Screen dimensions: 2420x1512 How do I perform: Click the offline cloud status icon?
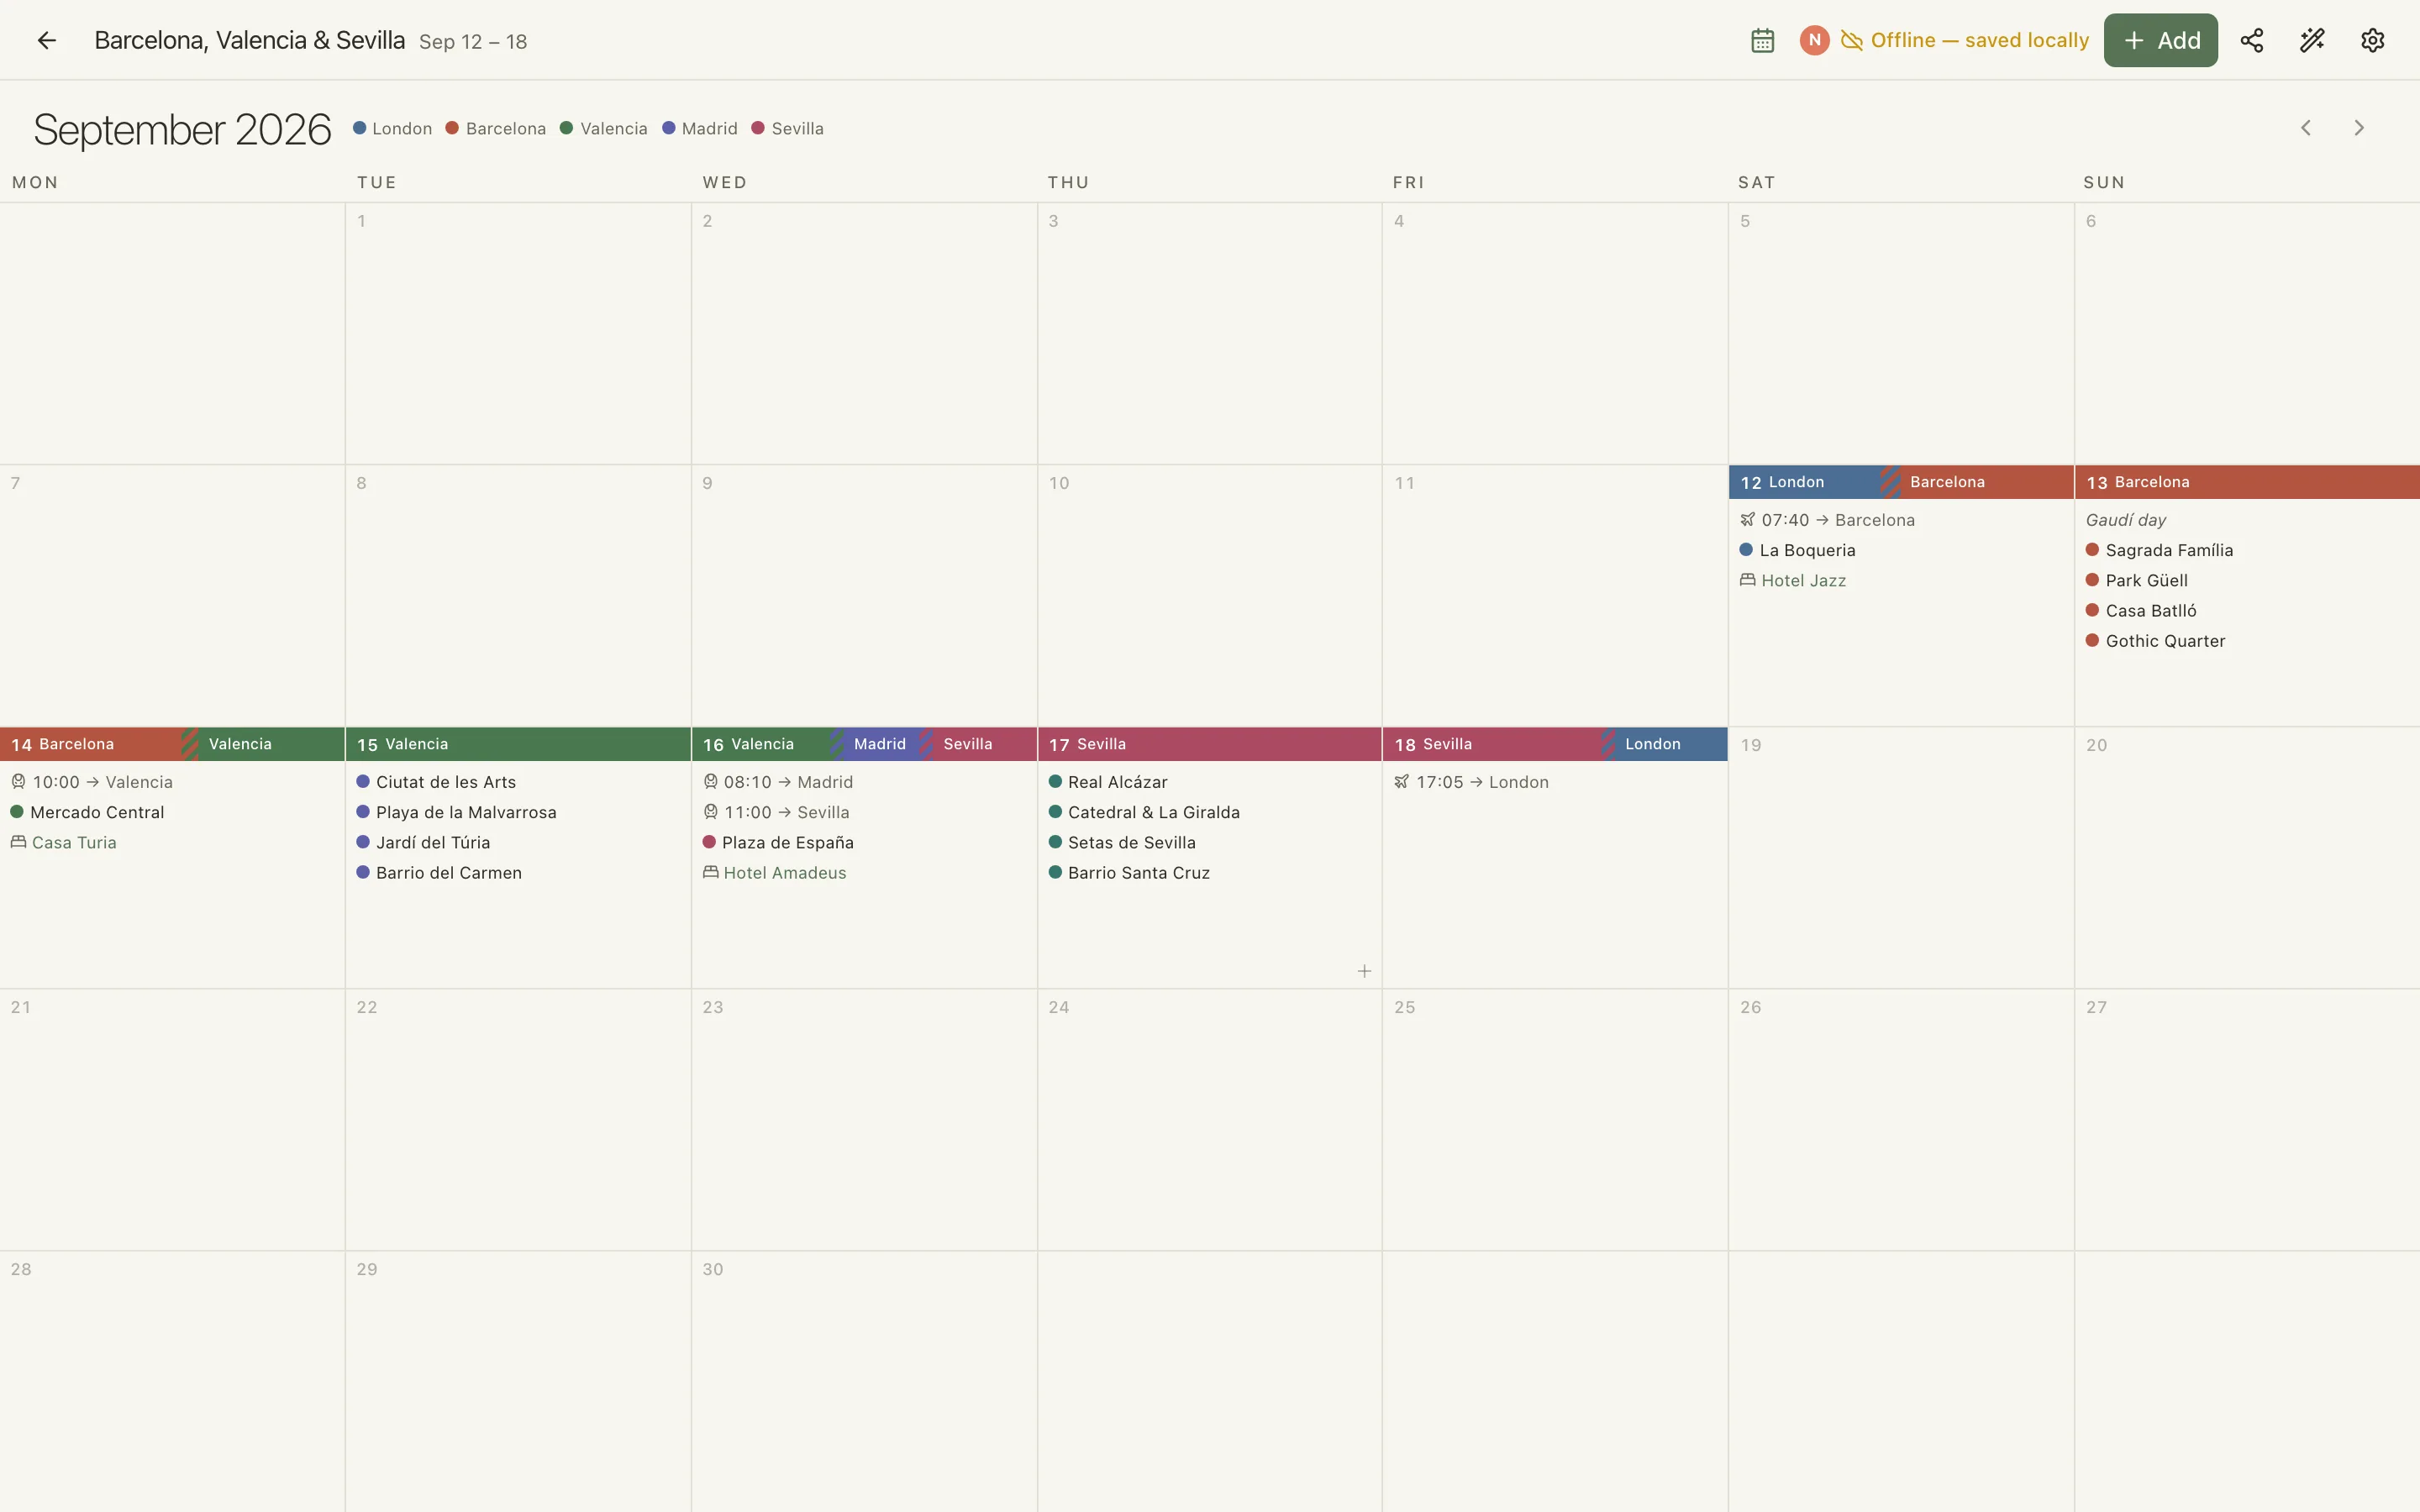[1851, 40]
